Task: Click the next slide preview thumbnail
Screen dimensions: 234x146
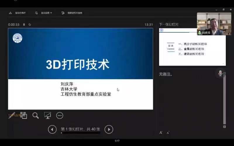Action: click(192, 47)
